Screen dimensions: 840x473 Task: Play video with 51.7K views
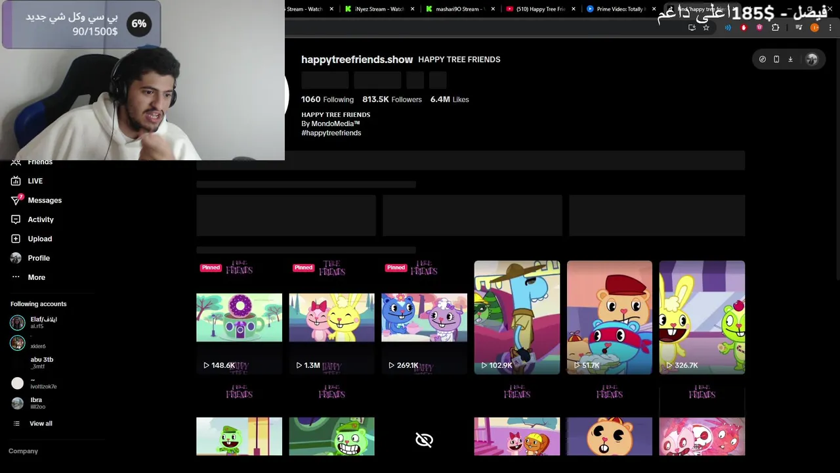click(610, 317)
